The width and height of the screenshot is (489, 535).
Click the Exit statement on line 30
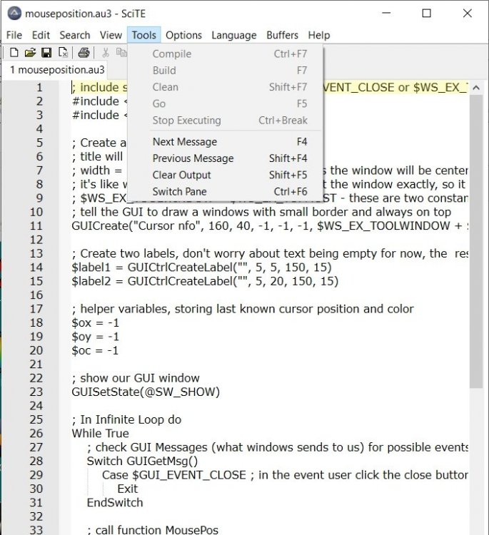point(127,489)
